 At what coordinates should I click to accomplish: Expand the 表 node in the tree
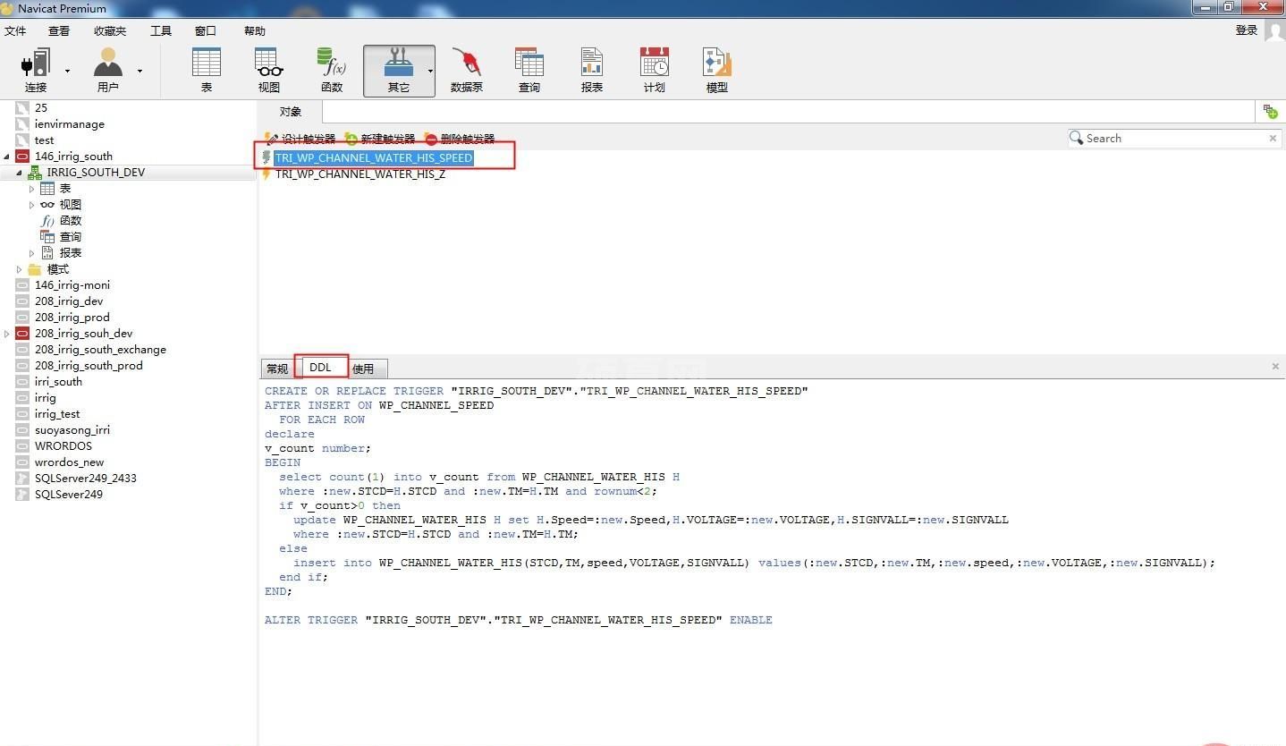[x=32, y=189]
